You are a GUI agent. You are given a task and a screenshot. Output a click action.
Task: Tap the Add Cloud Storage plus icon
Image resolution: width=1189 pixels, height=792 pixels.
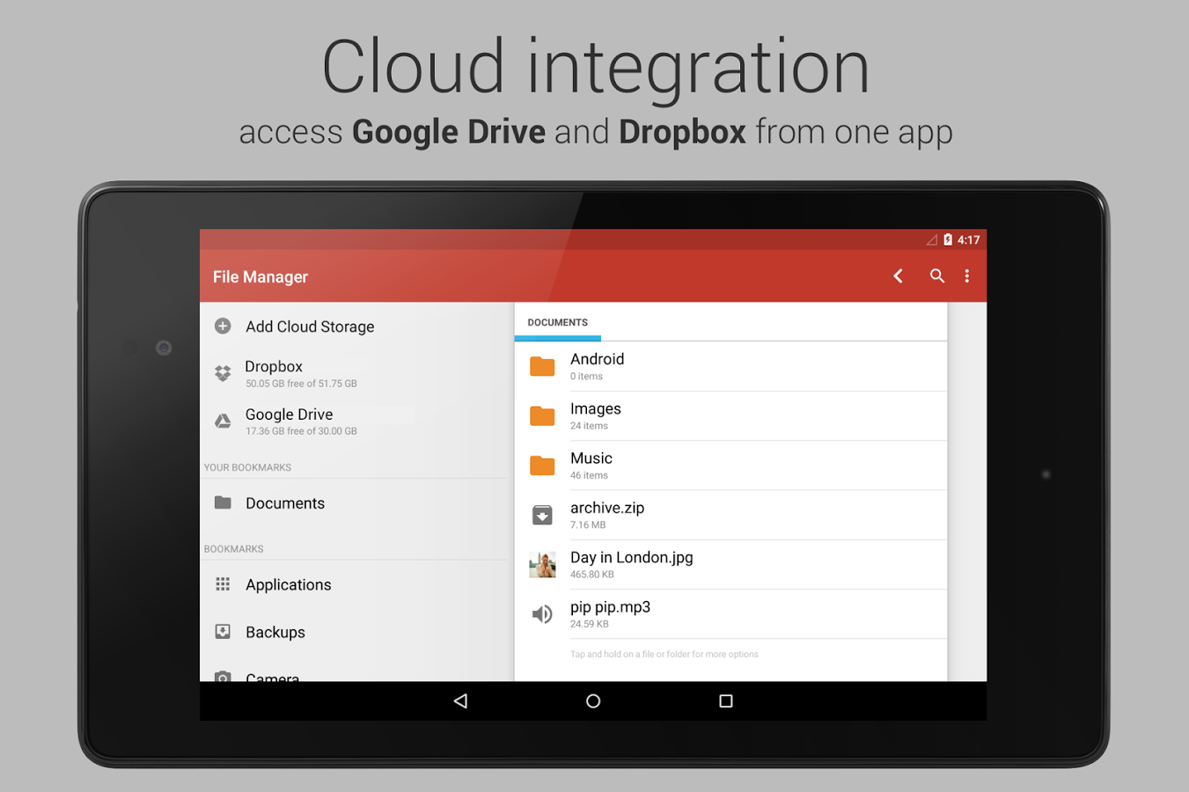point(223,326)
